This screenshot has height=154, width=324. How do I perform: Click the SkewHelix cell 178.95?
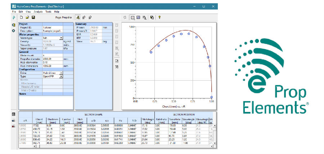pos(175,126)
